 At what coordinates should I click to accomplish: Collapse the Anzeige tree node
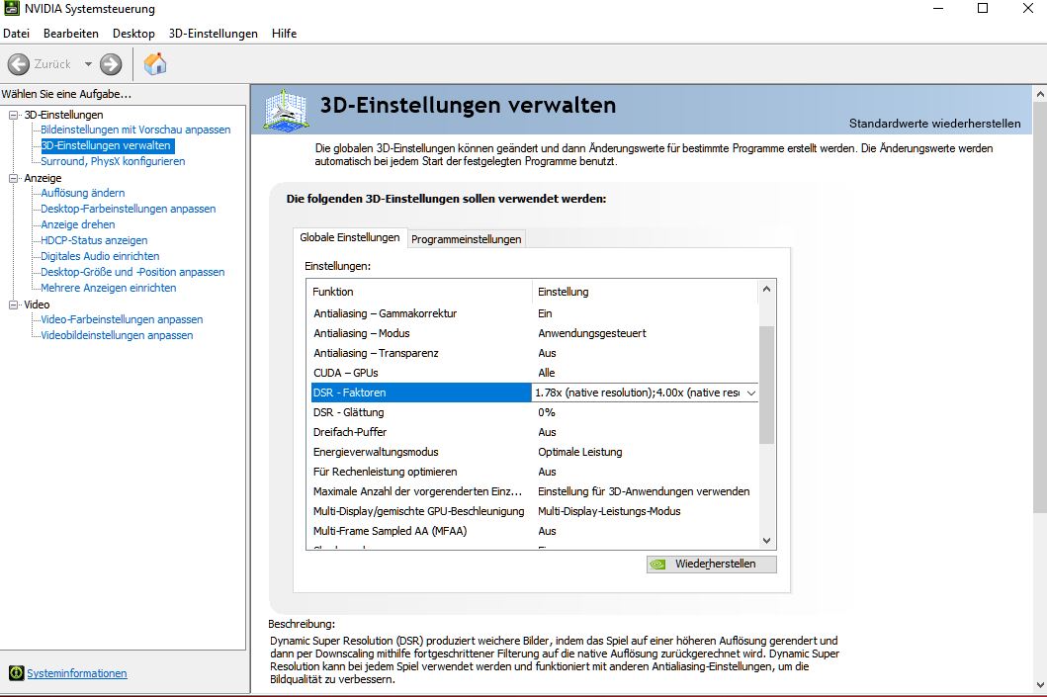click(14, 178)
